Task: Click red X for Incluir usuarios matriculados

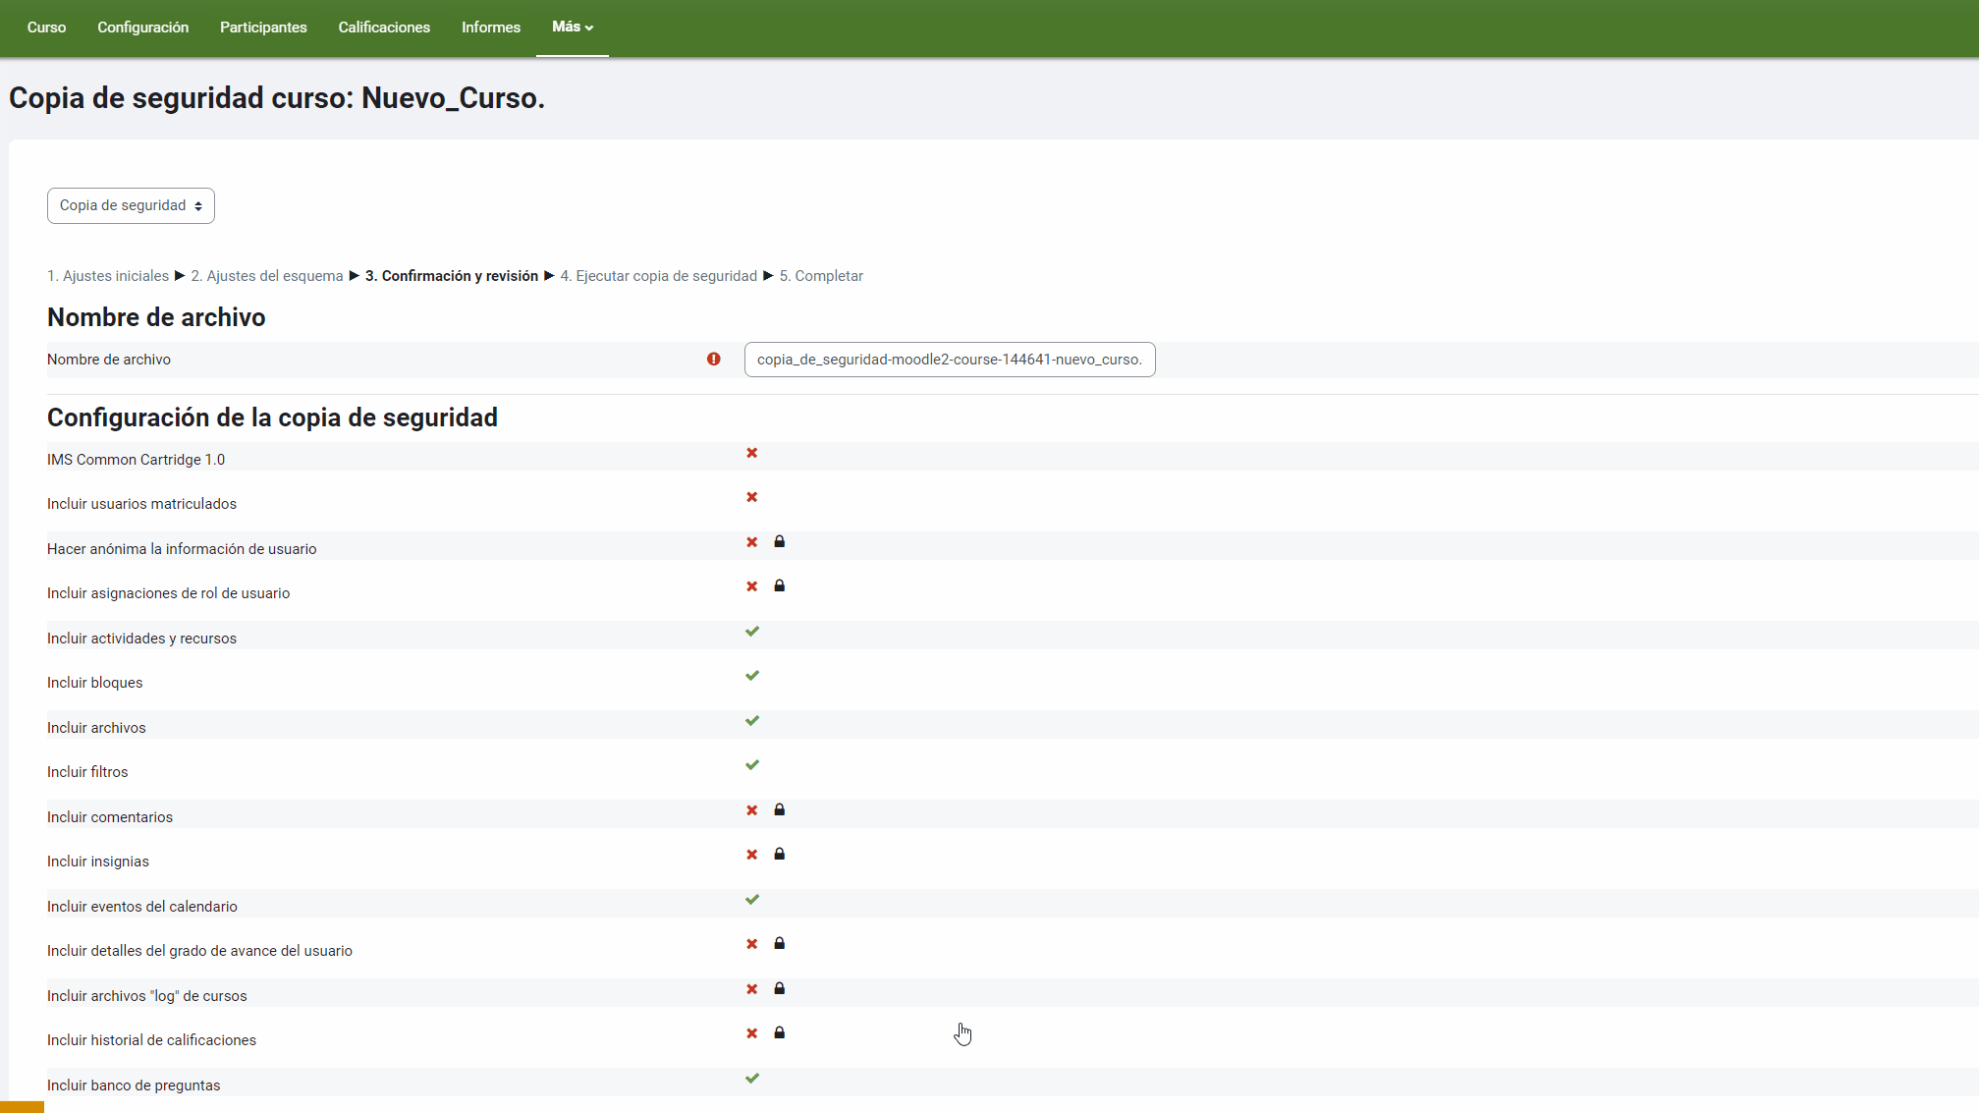Action: click(x=752, y=497)
